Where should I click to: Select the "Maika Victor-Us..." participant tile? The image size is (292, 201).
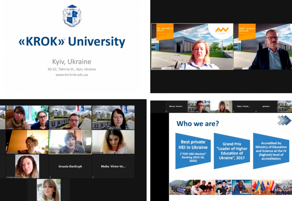click(x=113, y=166)
